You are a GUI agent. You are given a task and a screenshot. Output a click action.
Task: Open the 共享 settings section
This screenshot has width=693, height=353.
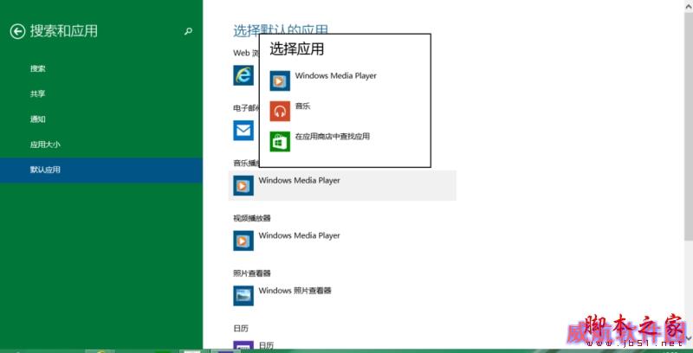pos(38,94)
